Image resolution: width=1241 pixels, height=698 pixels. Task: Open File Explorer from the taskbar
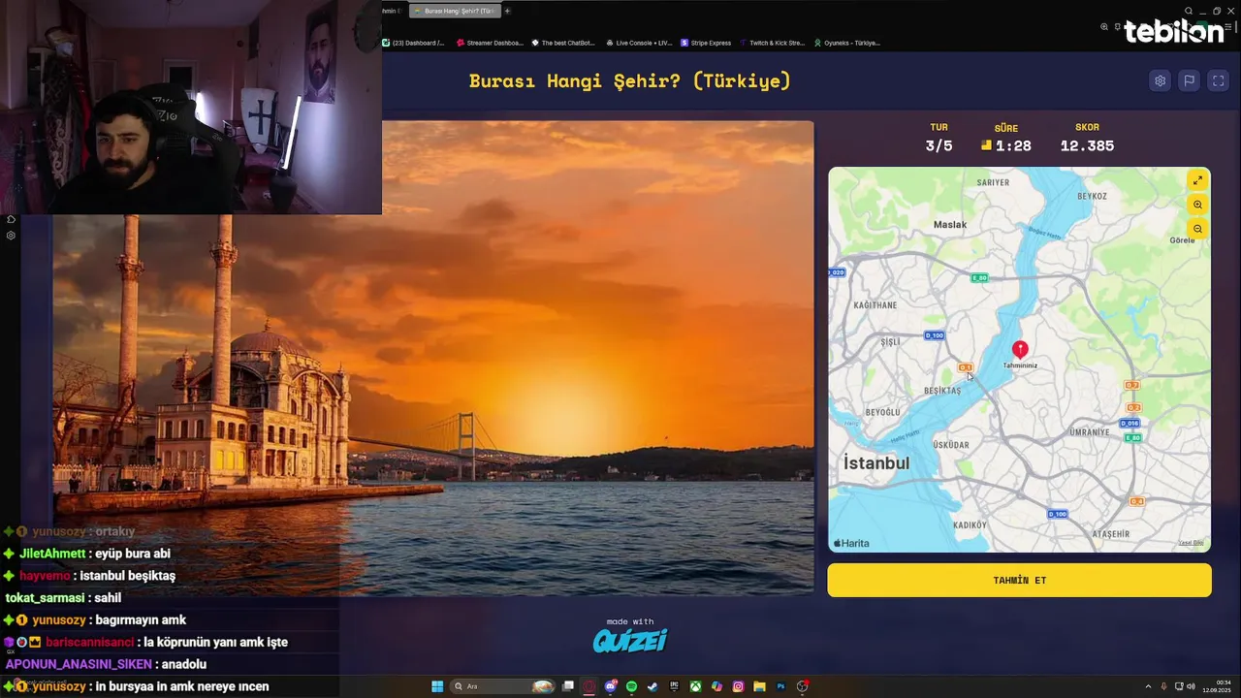(x=759, y=686)
